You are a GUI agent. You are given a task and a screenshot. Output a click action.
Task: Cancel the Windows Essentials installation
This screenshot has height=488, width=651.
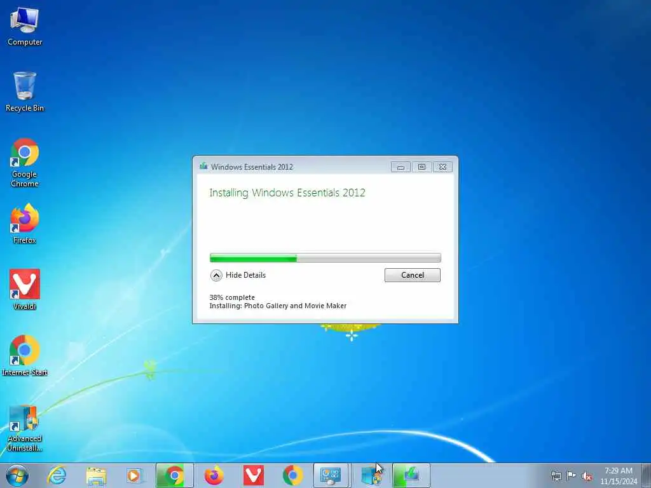412,275
